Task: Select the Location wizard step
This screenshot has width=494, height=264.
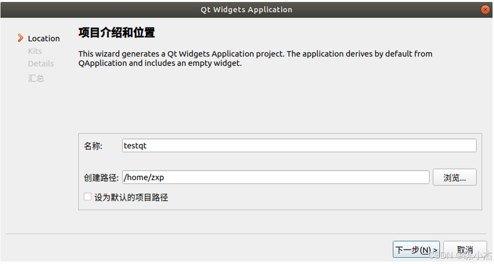Action: (x=44, y=38)
